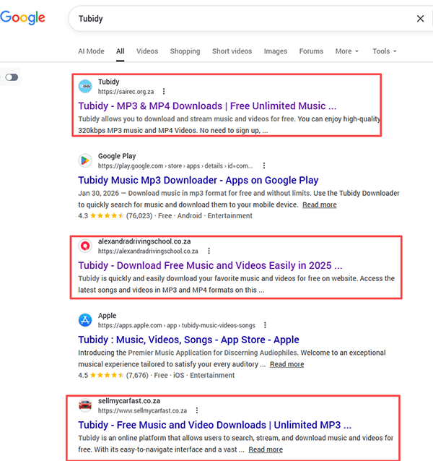Click the alexandradrivingschool.co.za favicon
This screenshot has width=433, height=461.
click(x=85, y=246)
